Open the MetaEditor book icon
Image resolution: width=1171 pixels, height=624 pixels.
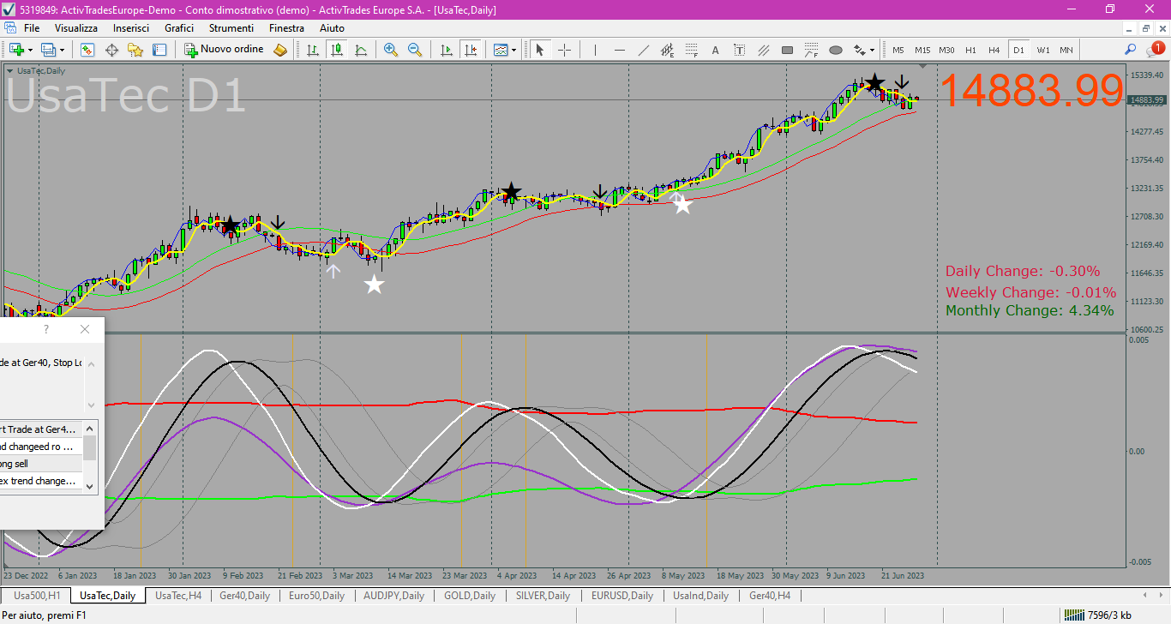(280, 50)
